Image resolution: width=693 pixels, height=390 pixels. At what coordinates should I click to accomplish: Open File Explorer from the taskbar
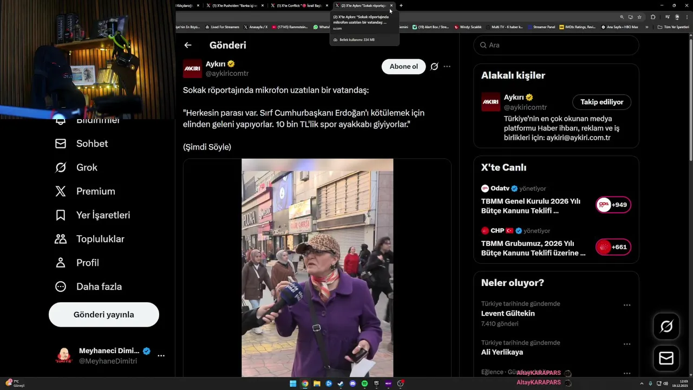tap(317, 383)
